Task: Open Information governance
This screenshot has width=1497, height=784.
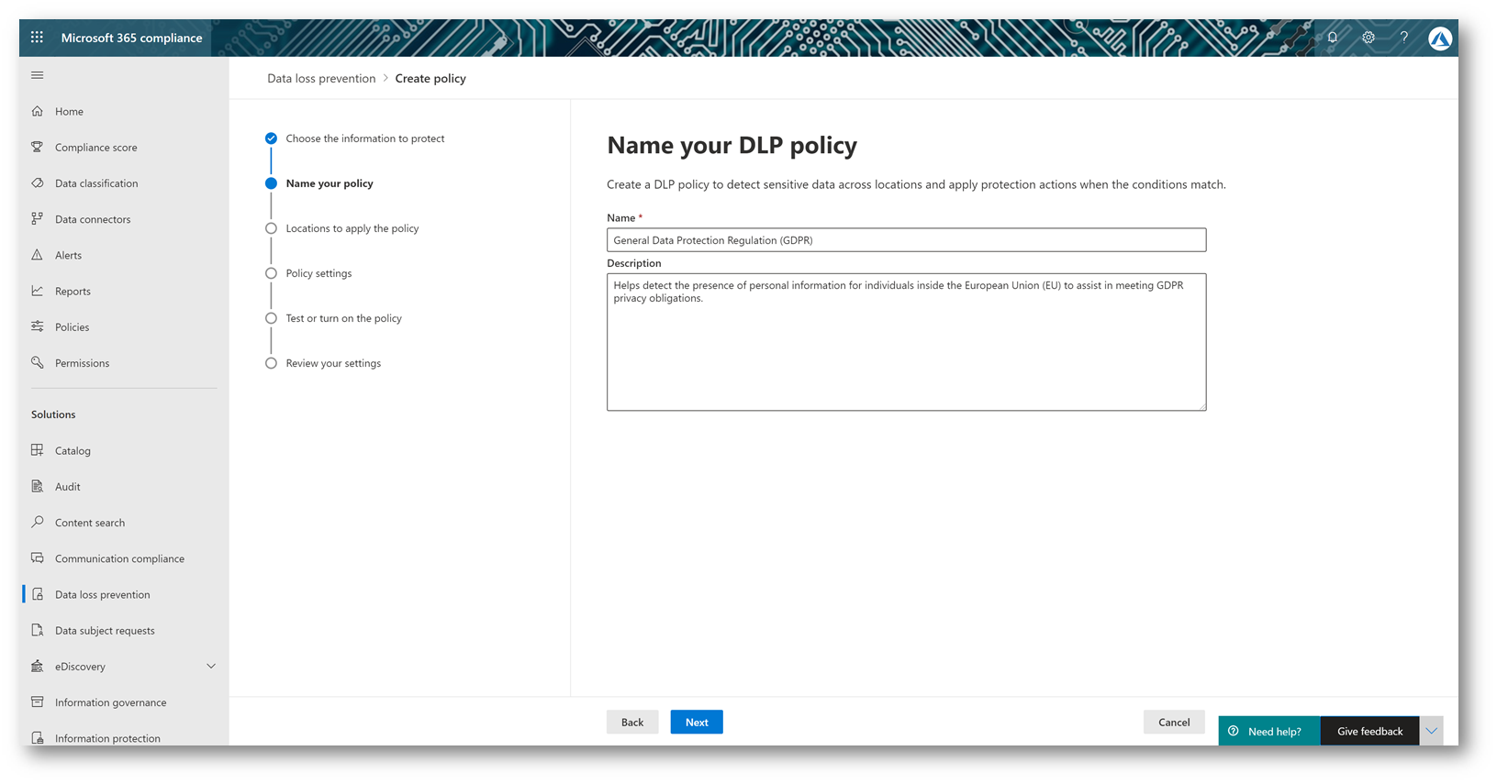Action: click(111, 702)
